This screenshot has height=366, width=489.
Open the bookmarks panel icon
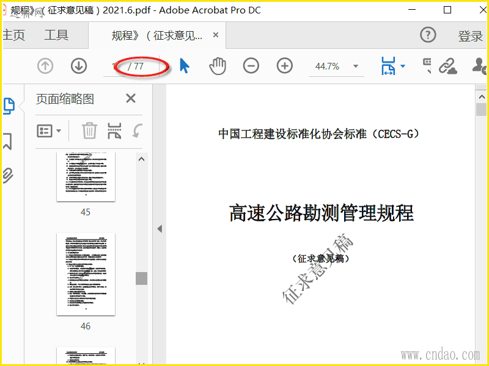(7, 141)
